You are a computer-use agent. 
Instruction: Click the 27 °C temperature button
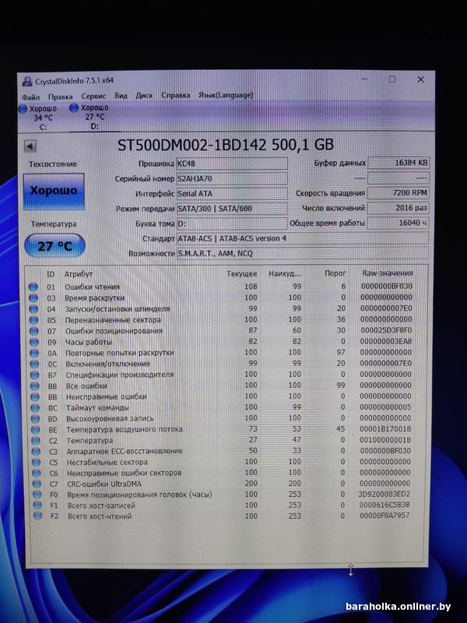(54, 246)
